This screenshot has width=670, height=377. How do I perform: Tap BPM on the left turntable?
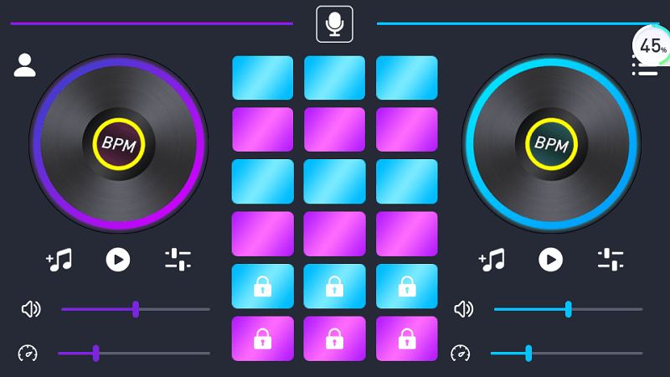tap(119, 144)
